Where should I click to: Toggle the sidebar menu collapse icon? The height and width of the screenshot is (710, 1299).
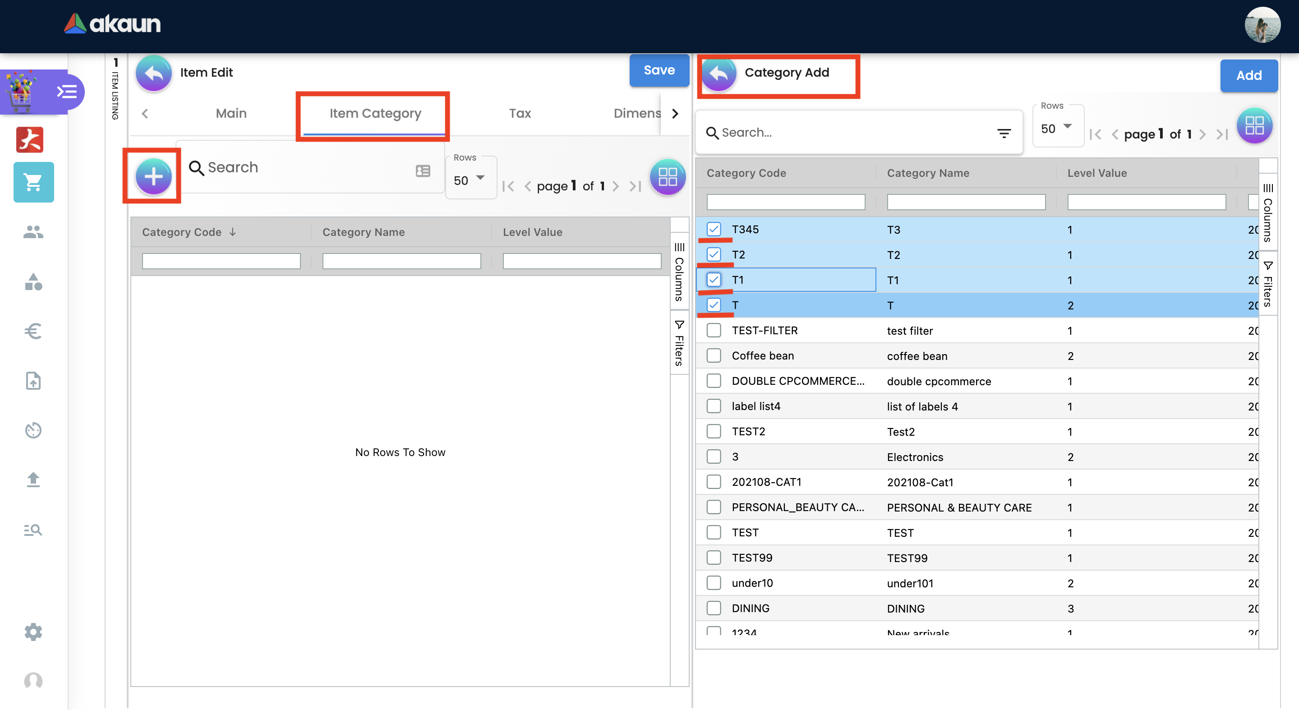pos(67,92)
